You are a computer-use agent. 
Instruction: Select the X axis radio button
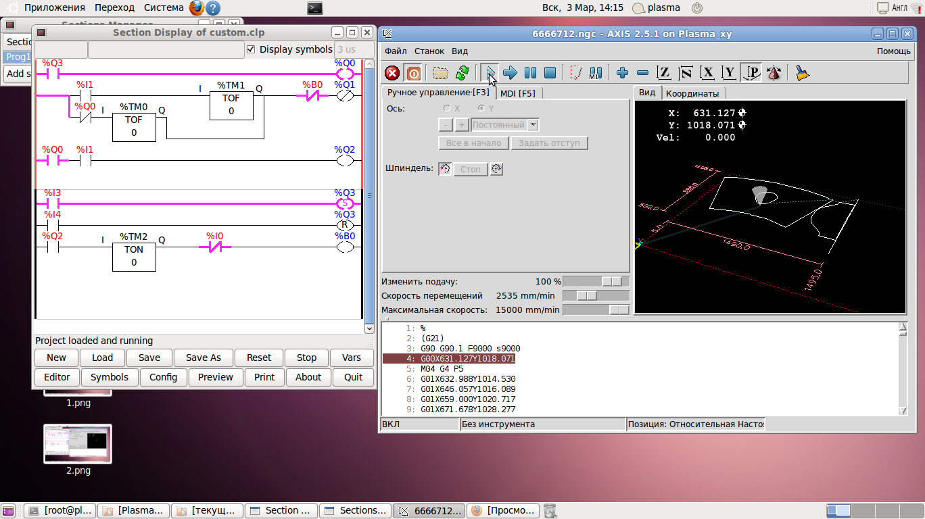pos(447,108)
